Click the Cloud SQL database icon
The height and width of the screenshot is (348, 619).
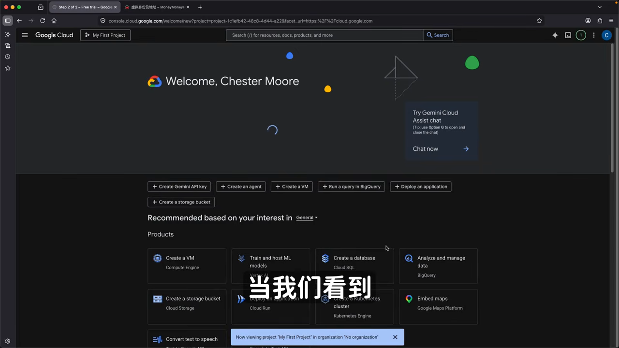tap(325, 259)
